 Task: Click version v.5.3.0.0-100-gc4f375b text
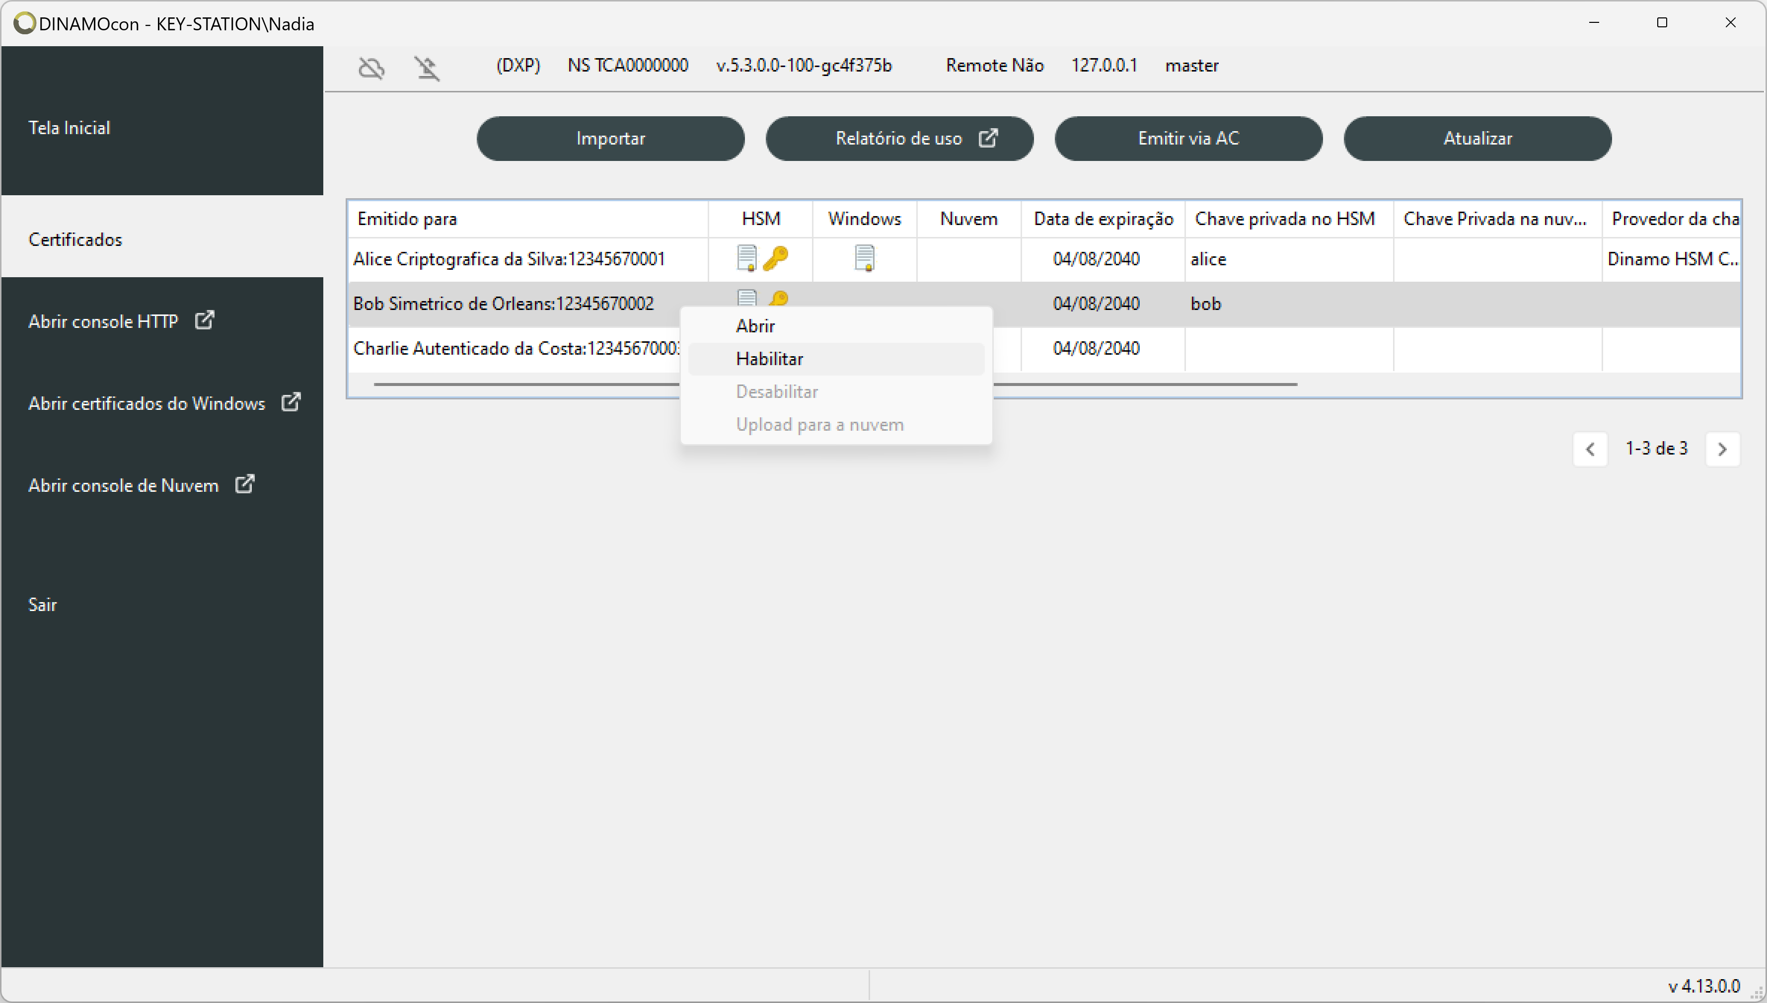point(804,66)
